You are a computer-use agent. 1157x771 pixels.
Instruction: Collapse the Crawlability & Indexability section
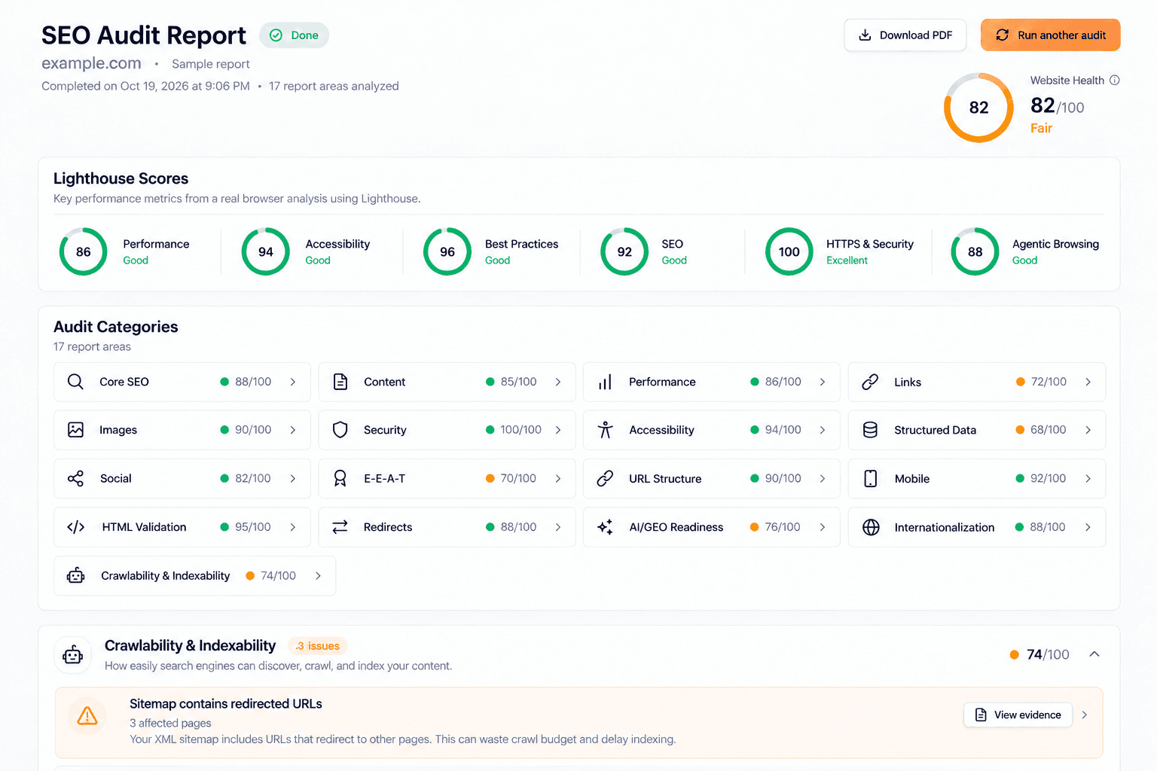tap(1094, 654)
